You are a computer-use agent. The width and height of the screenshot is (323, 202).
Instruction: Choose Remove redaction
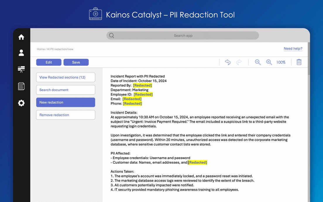[x=66, y=115]
